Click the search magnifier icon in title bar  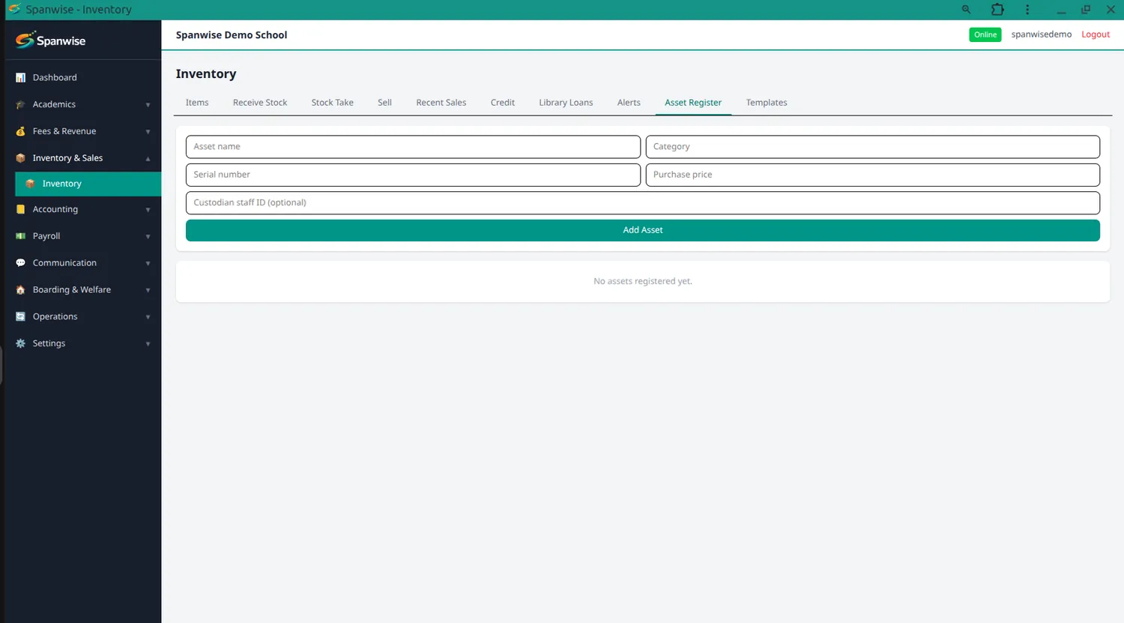966,10
